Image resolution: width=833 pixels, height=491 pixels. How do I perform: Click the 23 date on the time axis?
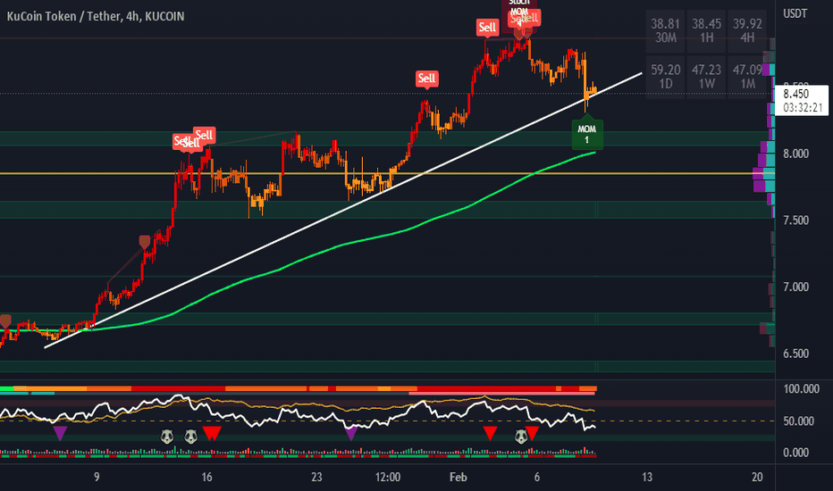pyautogui.click(x=316, y=478)
